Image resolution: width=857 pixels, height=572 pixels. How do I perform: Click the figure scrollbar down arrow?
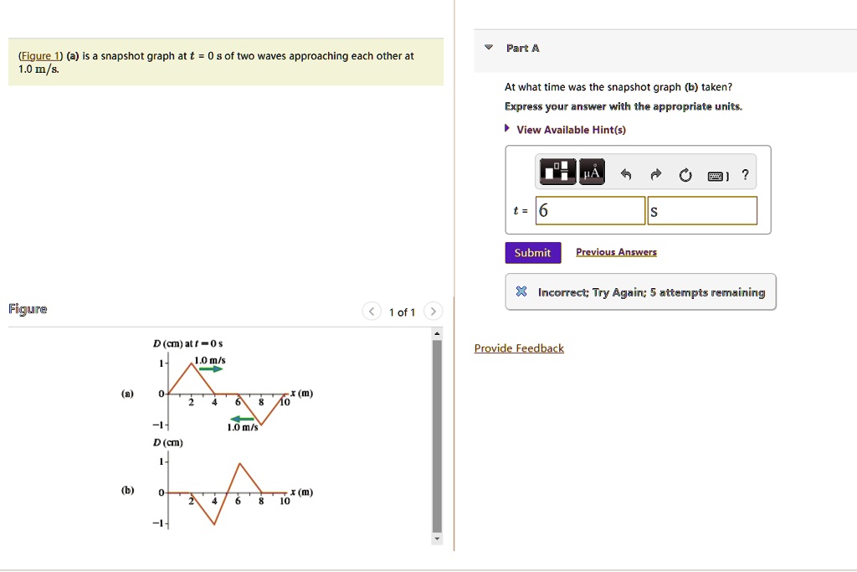[437, 538]
